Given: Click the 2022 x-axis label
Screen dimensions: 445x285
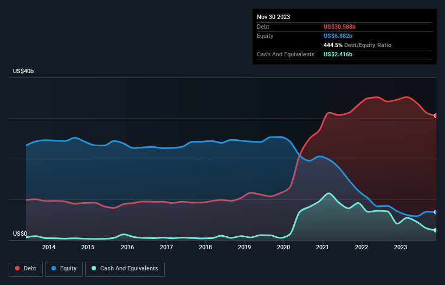Looking at the screenshot, I should [362, 247].
